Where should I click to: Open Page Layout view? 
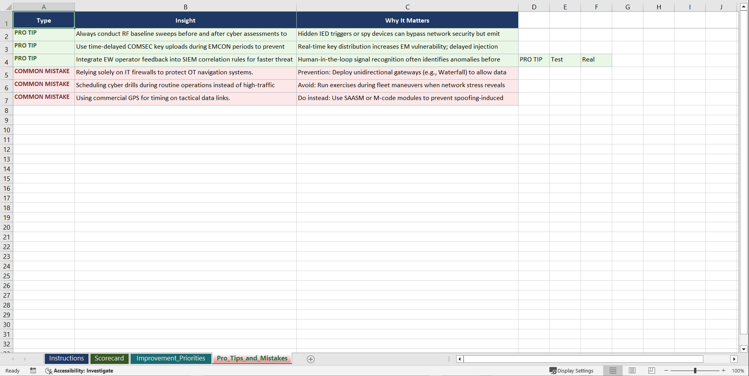(632, 371)
